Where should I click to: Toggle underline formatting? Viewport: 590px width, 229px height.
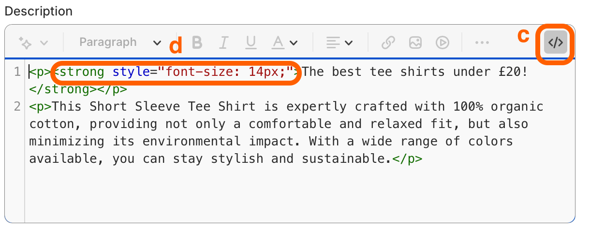click(x=251, y=43)
